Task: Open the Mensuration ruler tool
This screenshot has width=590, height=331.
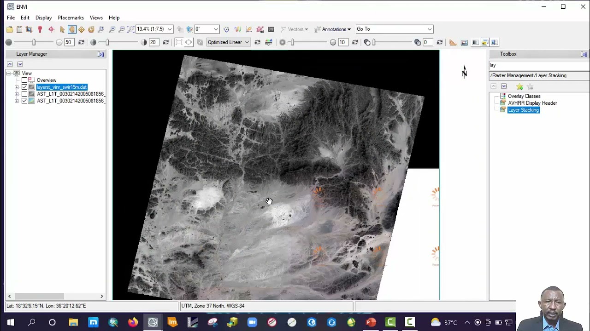Action: pos(453,42)
